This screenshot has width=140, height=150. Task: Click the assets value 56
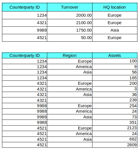pyautogui.click(x=115, y=72)
